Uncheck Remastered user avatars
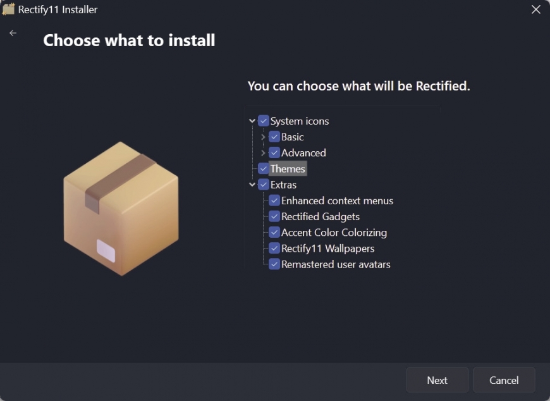The width and height of the screenshot is (550, 401). tap(274, 264)
